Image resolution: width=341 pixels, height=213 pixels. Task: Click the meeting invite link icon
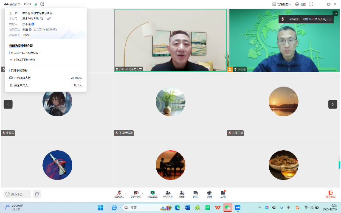pyautogui.click(x=49, y=19)
